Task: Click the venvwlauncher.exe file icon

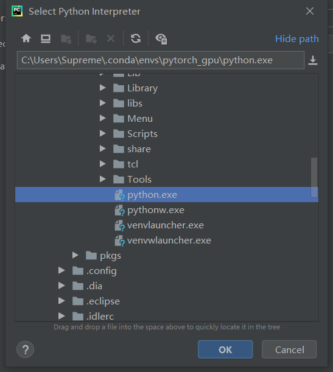Action: [x=119, y=240]
